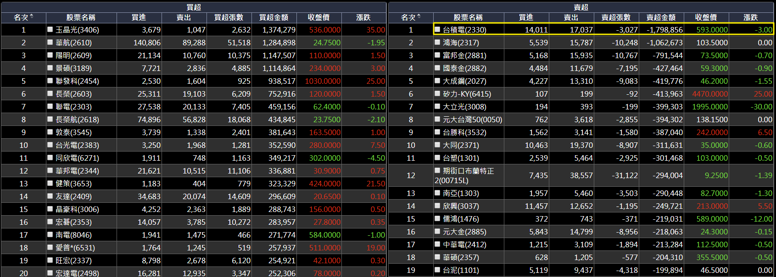
Task: Tick the checkbox for 矽力-KY(6415)
Action: (437, 93)
